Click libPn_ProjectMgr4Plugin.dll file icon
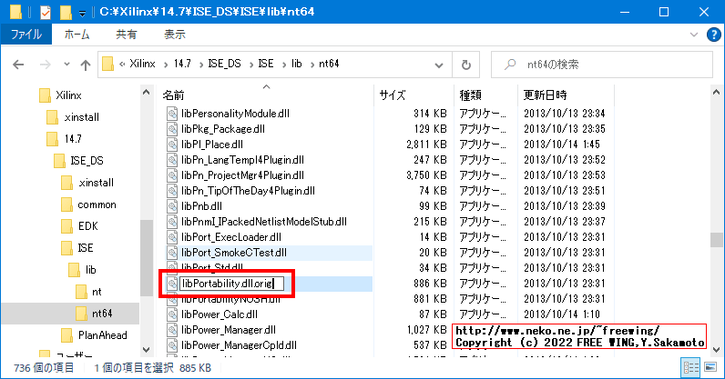Image resolution: width=725 pixels, height=379 pixels. (x=172, y=175)
